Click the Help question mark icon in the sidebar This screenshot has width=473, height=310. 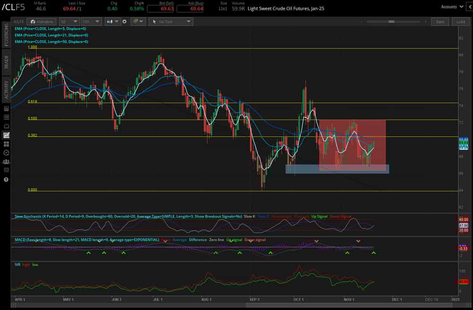click(6, 180)
